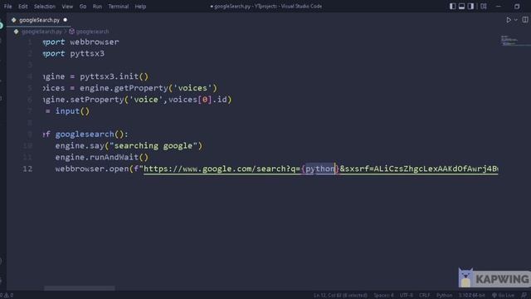Image resolution: width=531 pixels, height=299 pixels.
Task: Open the Selection menu
Action: [44, 6]
